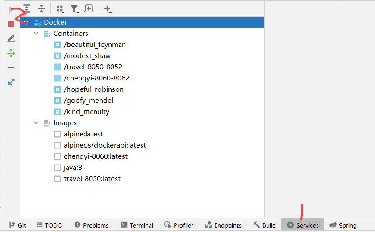The width and height of the screenshot is (375, 232).
Task: Open the Endpoints tool window tab
Action: coord(223,225)
